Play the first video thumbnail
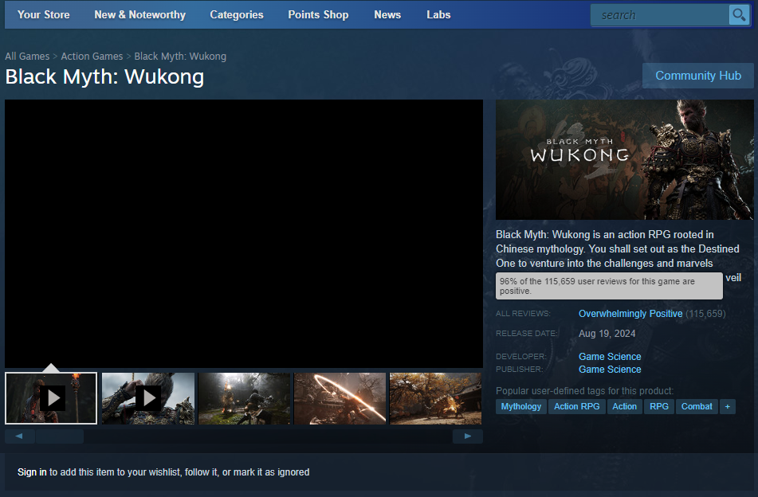 tap(51, 398)
